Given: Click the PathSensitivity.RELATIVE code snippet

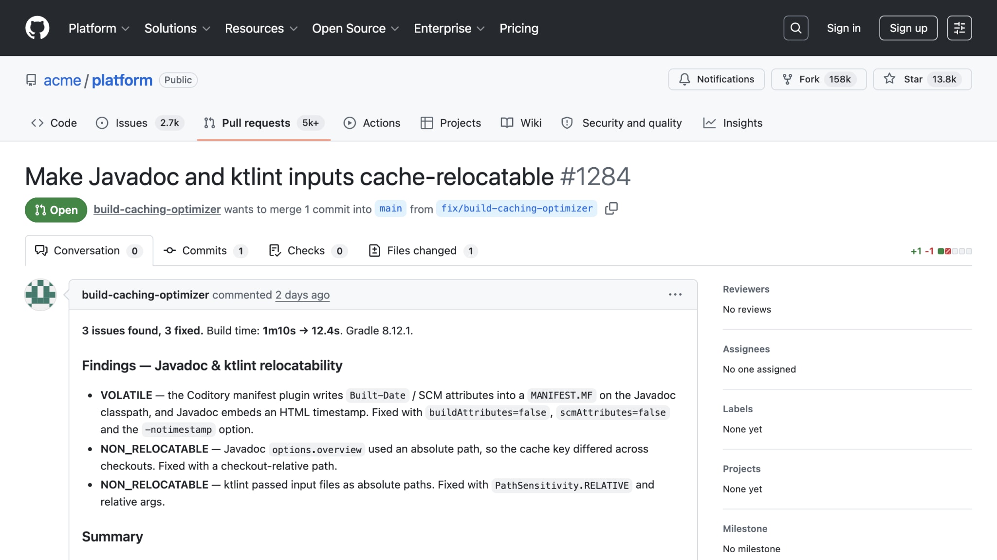Looking at the screenshot, I should pyautogui.click(x=562, y=486).
